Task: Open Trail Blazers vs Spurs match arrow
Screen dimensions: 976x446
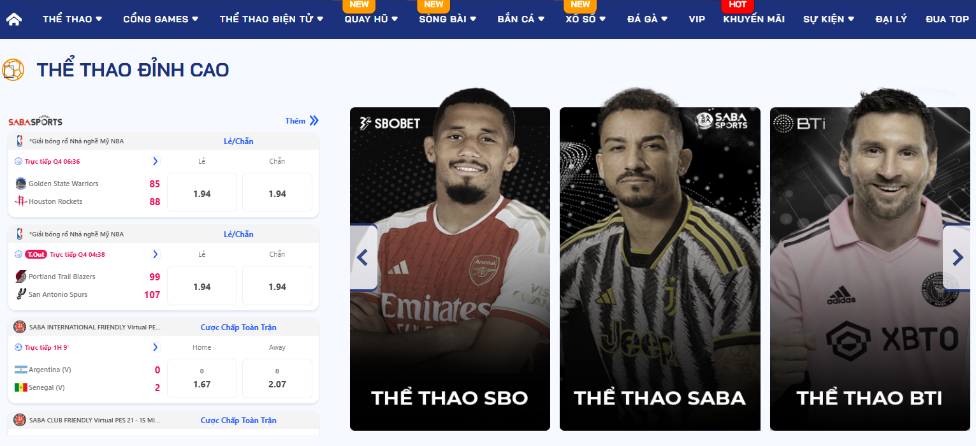Action: pos(155,254)
